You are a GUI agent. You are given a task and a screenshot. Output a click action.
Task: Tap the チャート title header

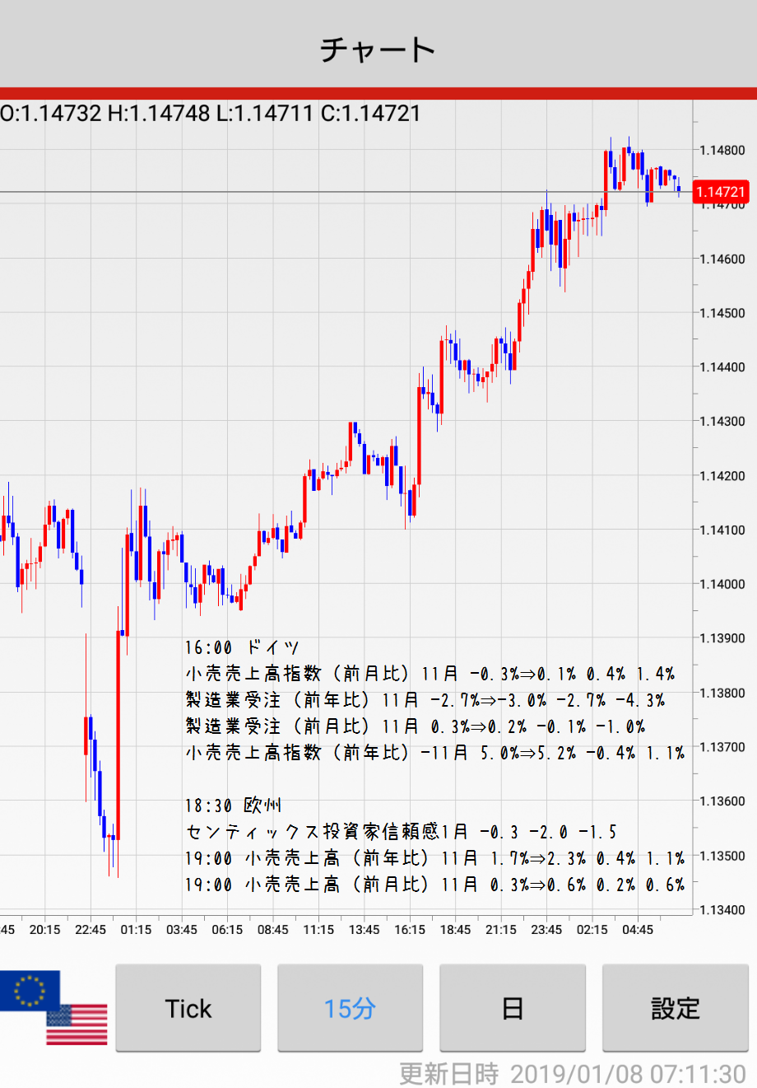(x=378, y=49)
